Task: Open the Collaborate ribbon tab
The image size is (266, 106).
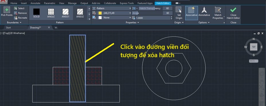Action: (x=110, y=3)
